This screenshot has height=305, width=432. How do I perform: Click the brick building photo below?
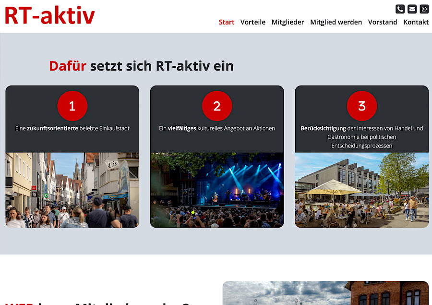click(x=325, y=293)
